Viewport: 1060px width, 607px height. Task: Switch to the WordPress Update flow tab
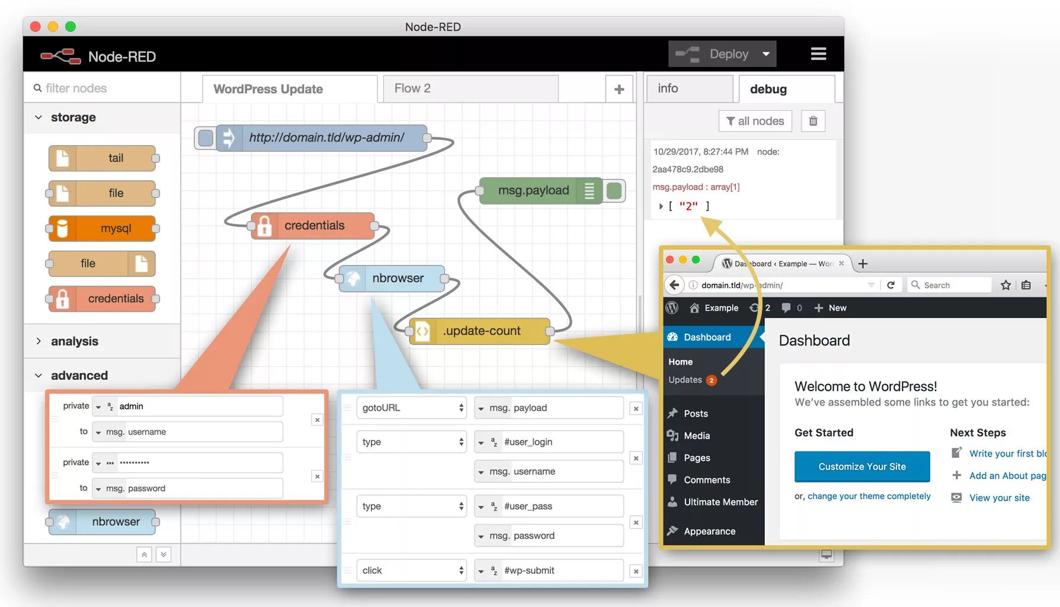point(289,89)
